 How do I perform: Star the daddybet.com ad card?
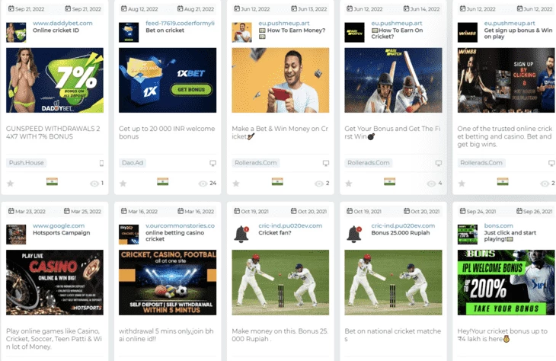(11, 184)
